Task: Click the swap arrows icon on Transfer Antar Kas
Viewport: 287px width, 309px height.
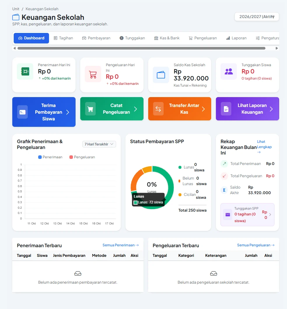Action: click(158, 109)
